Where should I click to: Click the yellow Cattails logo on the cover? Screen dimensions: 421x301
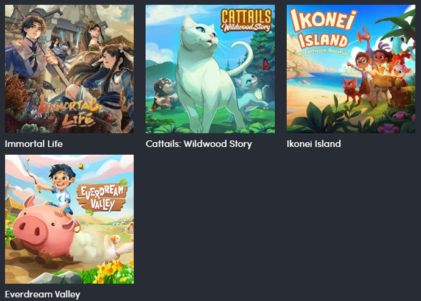pyautogui.click(x=246, y=20)
